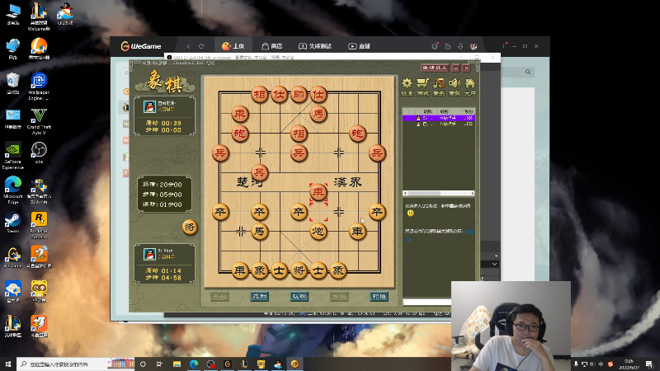Click the last teal button right of 悔棋
The height and width of the screenshot is (371, 660).
pos(379,297)
